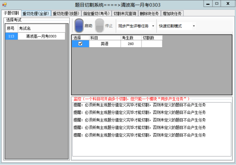236x165 pixels.
Task: Click the 考试名 column header
Action: point(42,28)
